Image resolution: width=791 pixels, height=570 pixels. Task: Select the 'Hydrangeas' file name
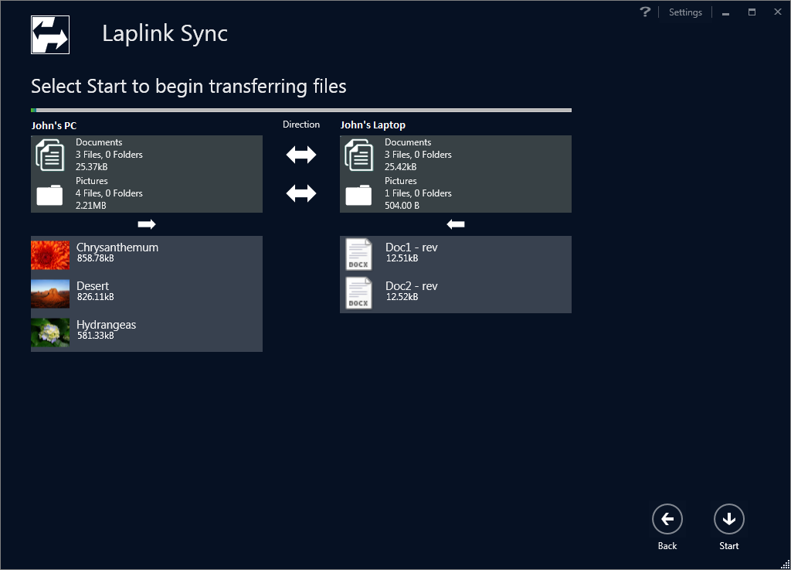click(x=106, y=325)
